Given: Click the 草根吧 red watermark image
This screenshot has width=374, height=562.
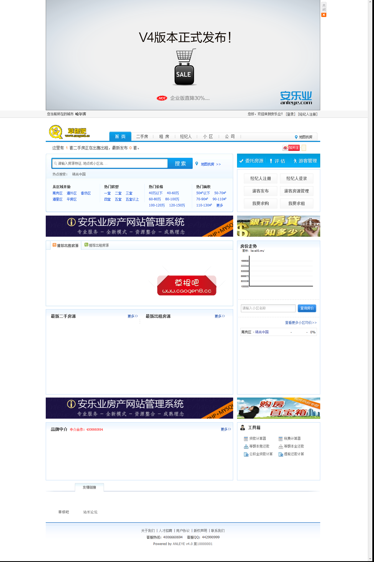Looking at the screenshot, I should tap(187, 285).
